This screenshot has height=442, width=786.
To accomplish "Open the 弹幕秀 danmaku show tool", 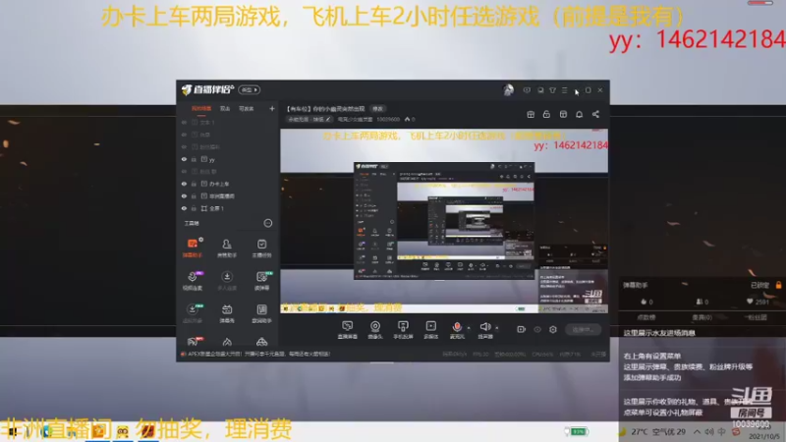I will point(227,313).
